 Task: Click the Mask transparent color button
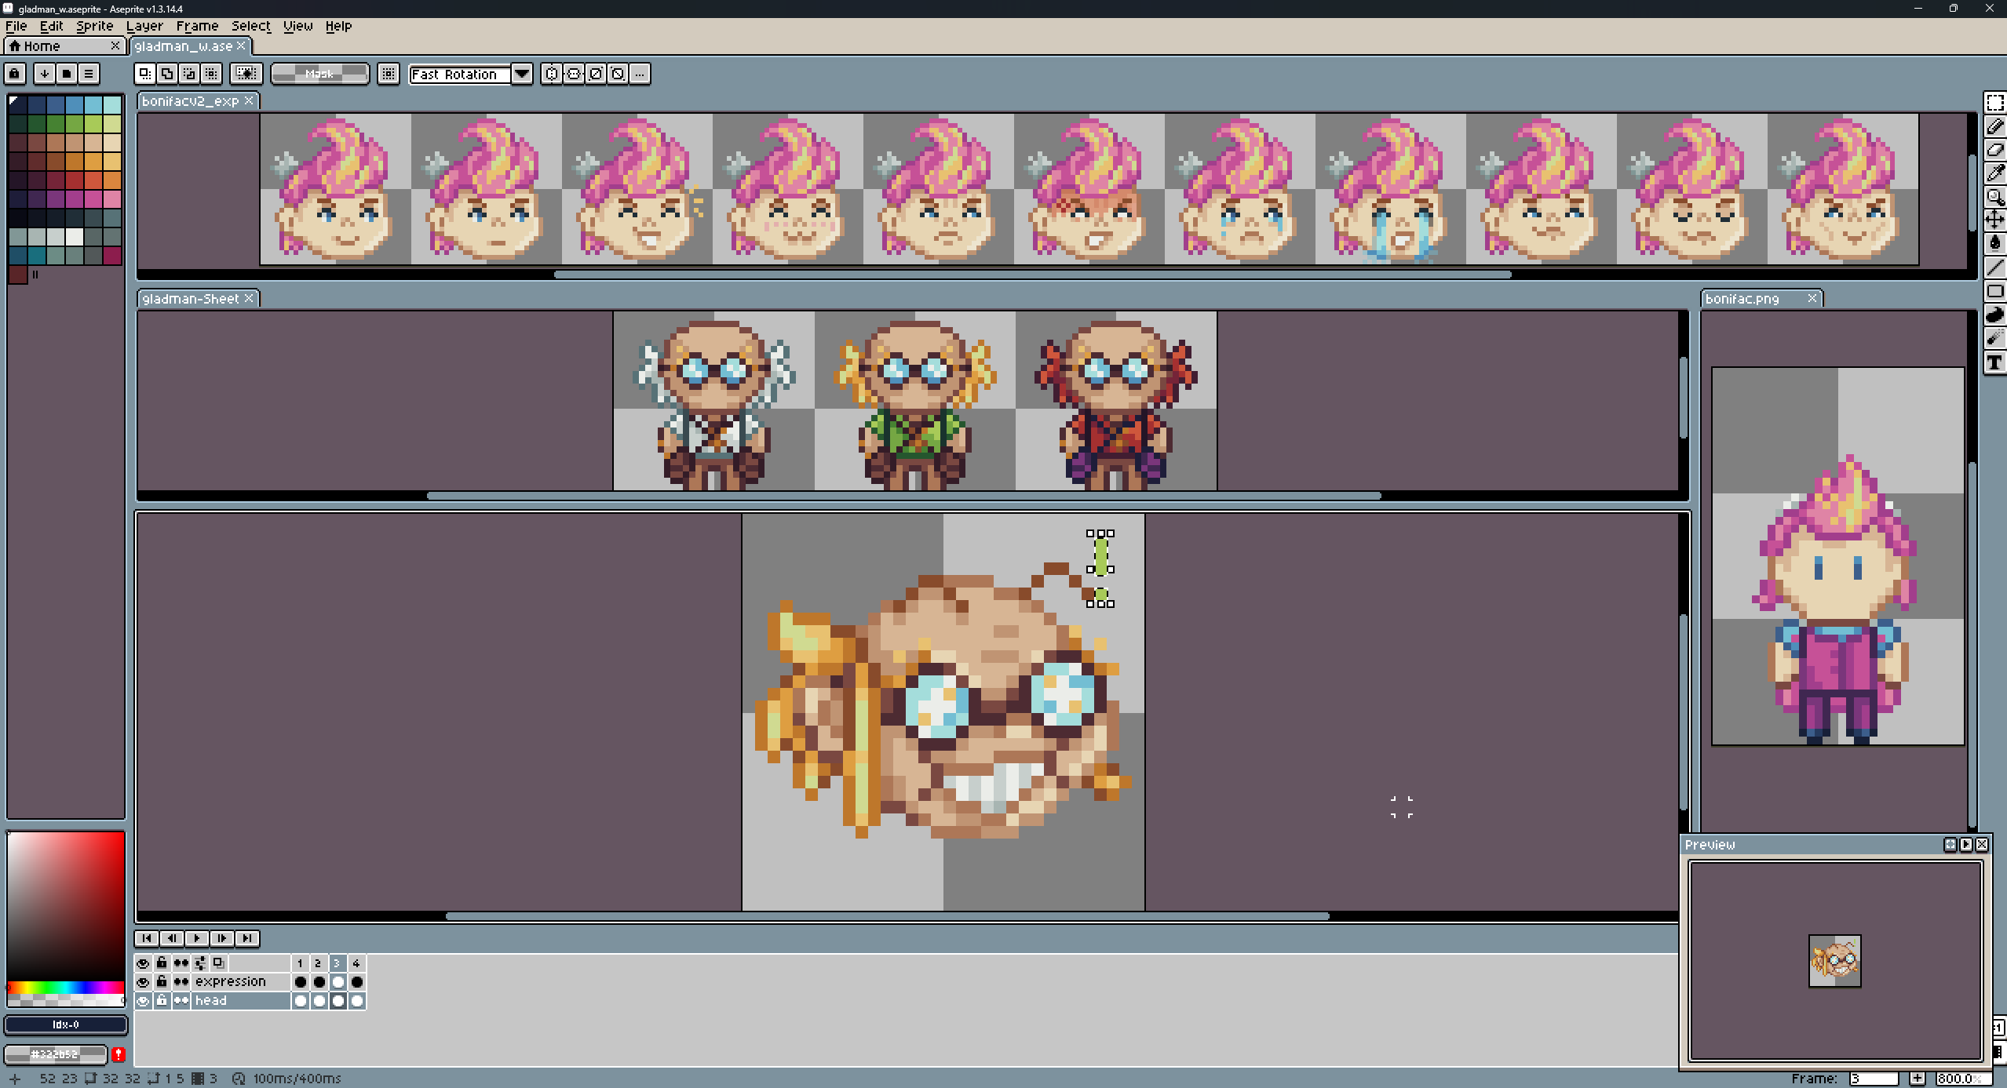(x=319, y=74)
